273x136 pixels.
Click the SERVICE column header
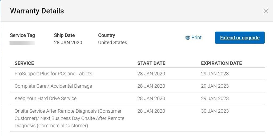24,63
